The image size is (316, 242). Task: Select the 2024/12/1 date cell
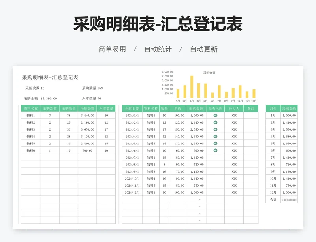[132, 192]
